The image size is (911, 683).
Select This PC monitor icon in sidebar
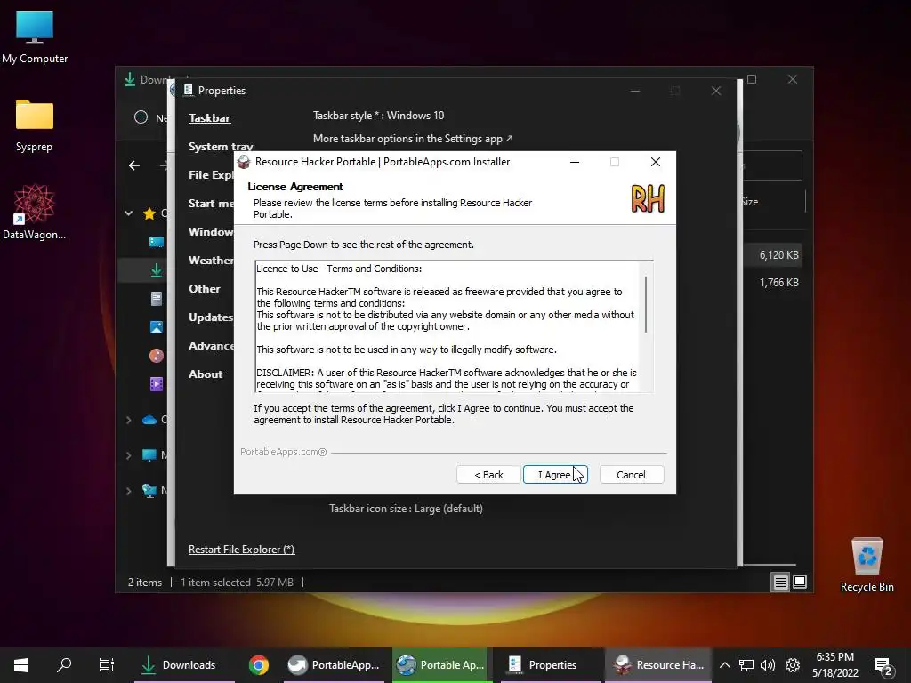coord(149,456)
